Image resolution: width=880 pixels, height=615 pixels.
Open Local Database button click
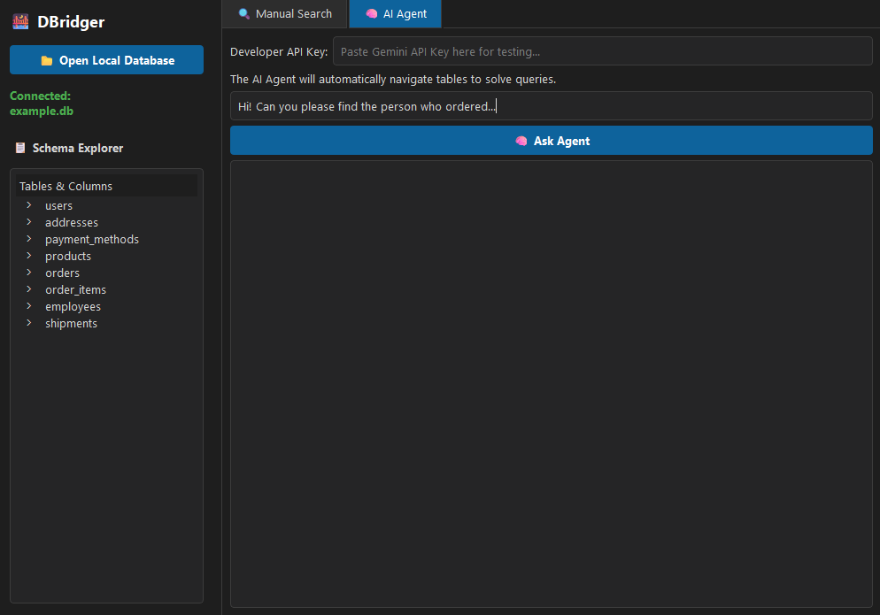(106, 60)
